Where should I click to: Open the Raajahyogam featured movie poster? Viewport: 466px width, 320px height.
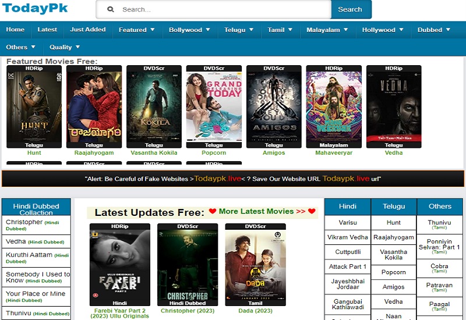(94, 106)
